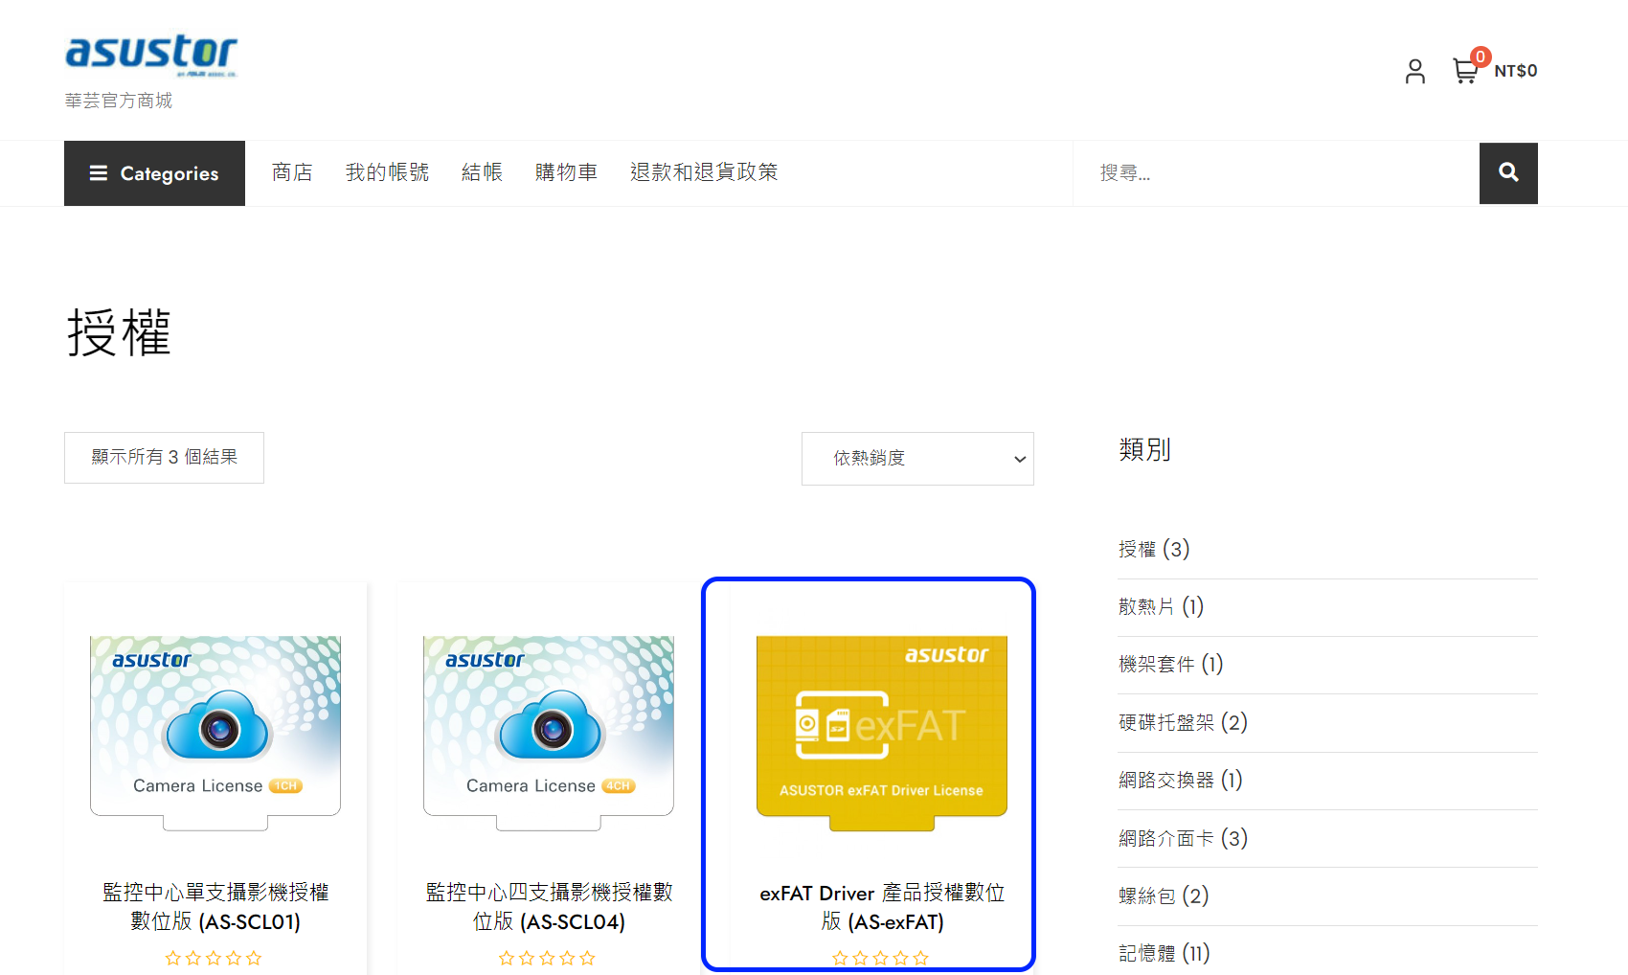Viewport: 1628px width, 975px height.
Task: Click the 顯示所有 3 個結果 text
Action: pos(164,458)
